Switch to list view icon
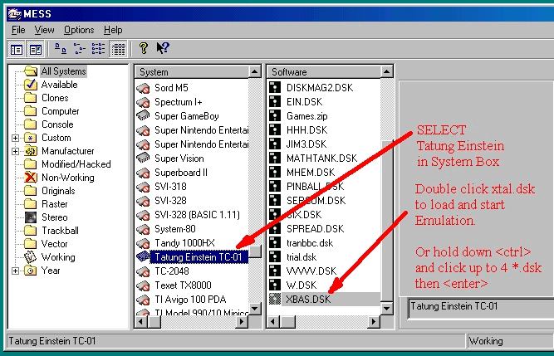This screenshot has height=356, width=554. coord(98,49)
